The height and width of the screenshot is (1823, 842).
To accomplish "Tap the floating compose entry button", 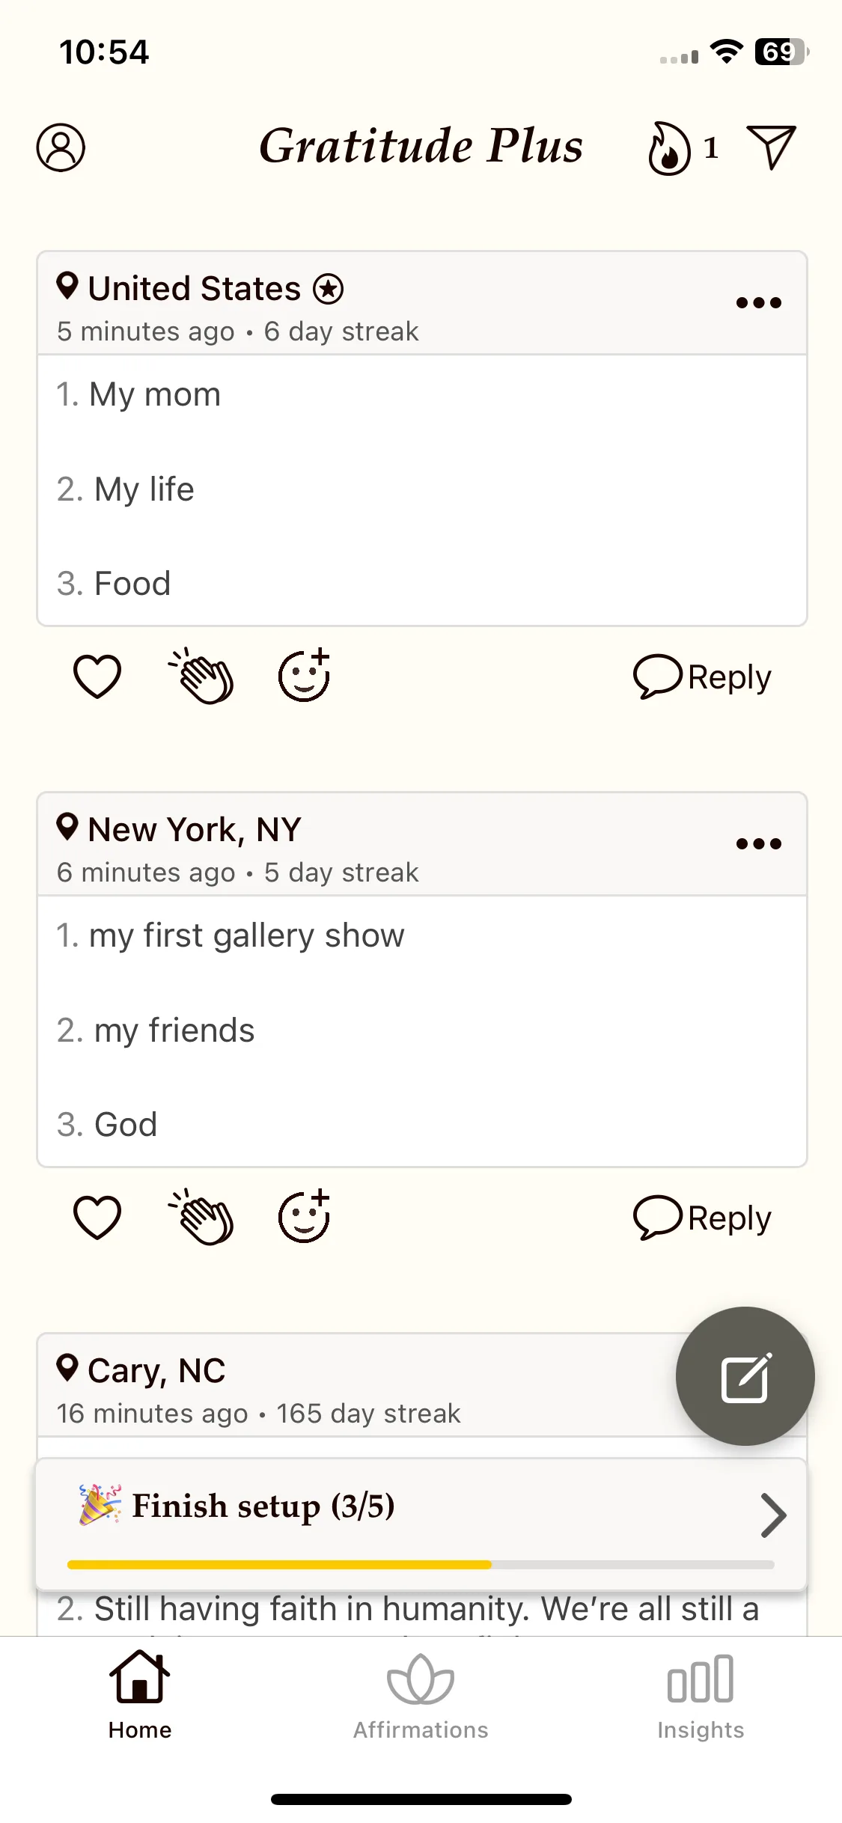I will pyautogui.click(x=745, y=1376).
